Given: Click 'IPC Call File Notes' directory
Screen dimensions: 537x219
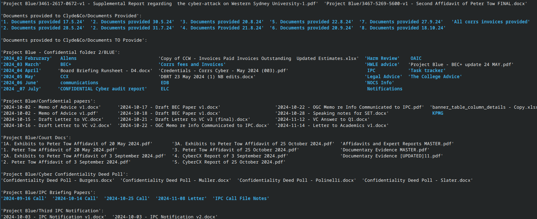Looking at the screenshot, I should pyautogui.click(x=241, y=198).
